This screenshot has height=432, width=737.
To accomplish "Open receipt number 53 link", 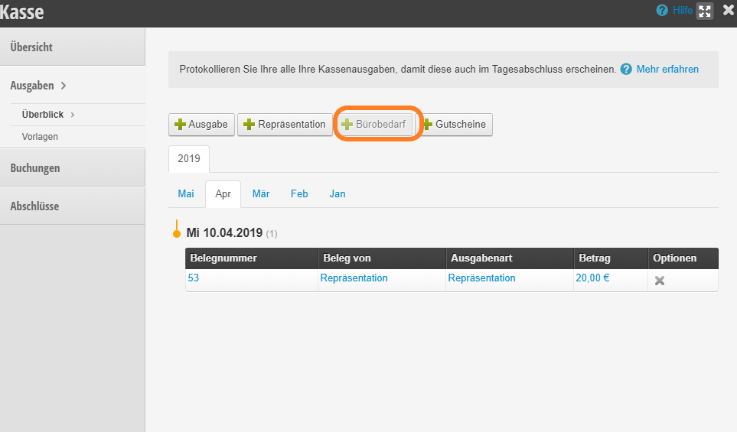I will tap(193, 278).
